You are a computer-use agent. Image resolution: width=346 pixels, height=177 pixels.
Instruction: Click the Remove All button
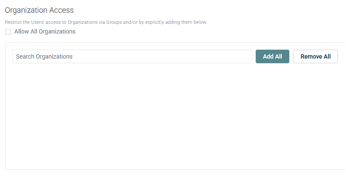click(315, 56)
